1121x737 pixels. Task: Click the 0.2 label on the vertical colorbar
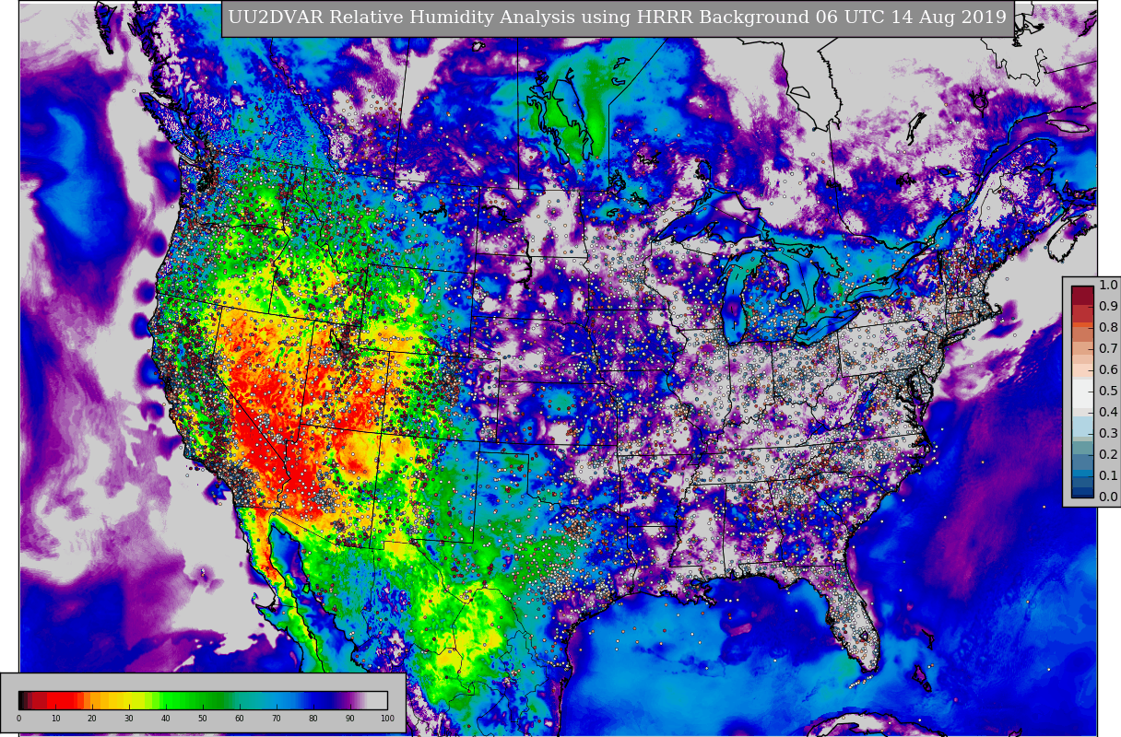[x=1108, y=454]
